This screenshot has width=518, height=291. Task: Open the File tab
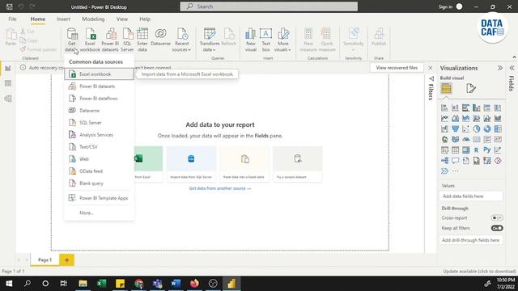coord(12,19)
